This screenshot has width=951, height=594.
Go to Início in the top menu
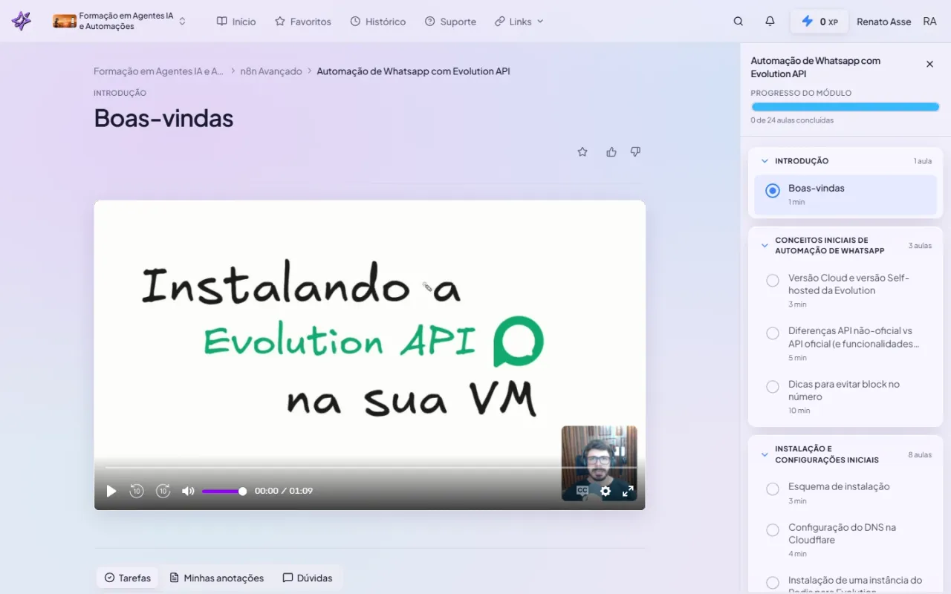pos(236,22)
